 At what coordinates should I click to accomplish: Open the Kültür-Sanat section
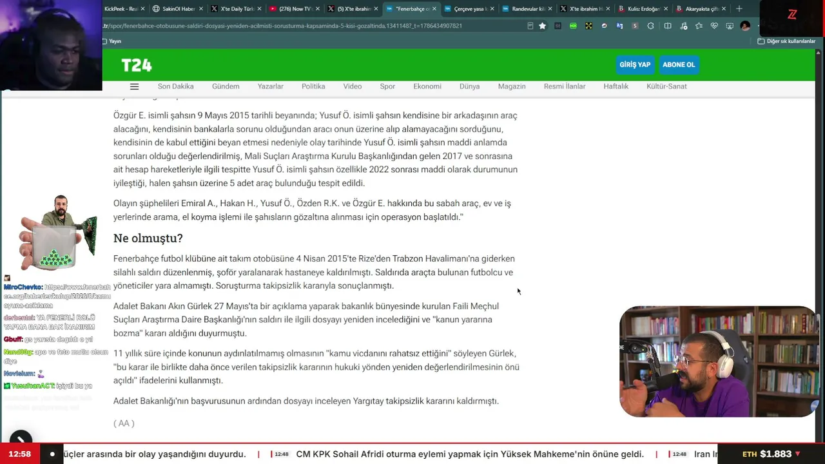[666, 86]
